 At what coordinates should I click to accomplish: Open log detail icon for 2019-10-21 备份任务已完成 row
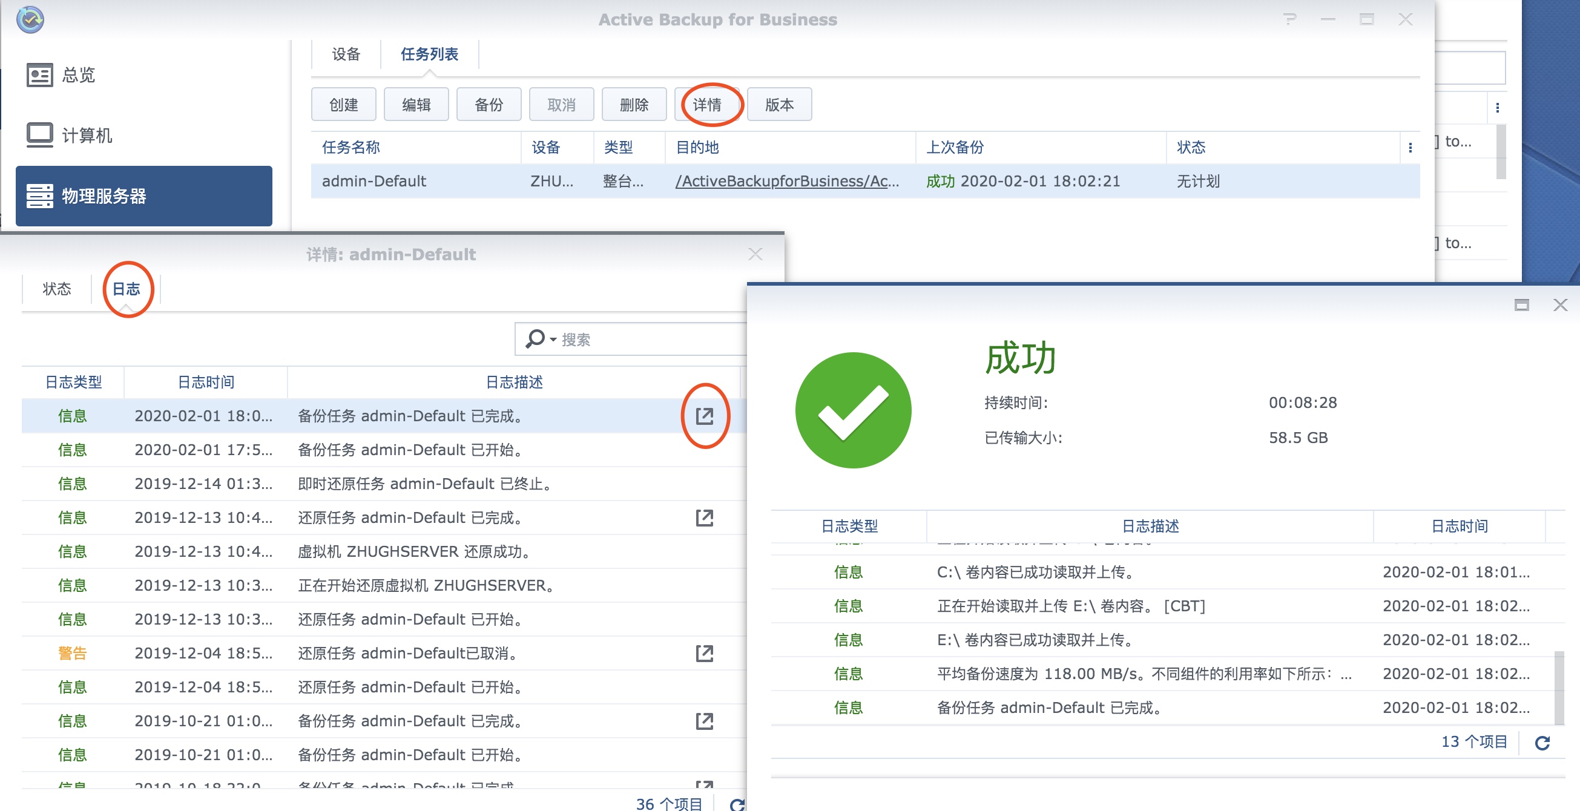tap(705, 721)
